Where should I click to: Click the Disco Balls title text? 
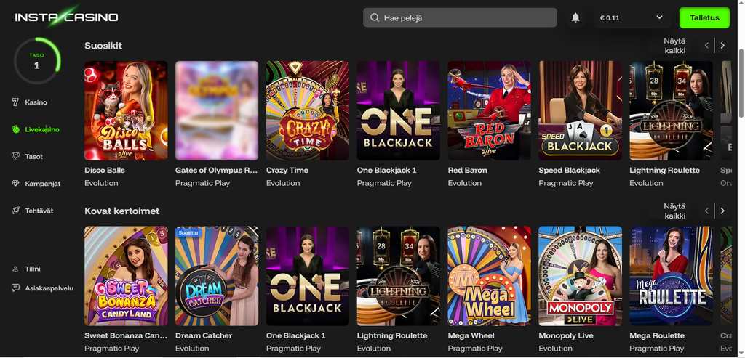coord(105,170)
